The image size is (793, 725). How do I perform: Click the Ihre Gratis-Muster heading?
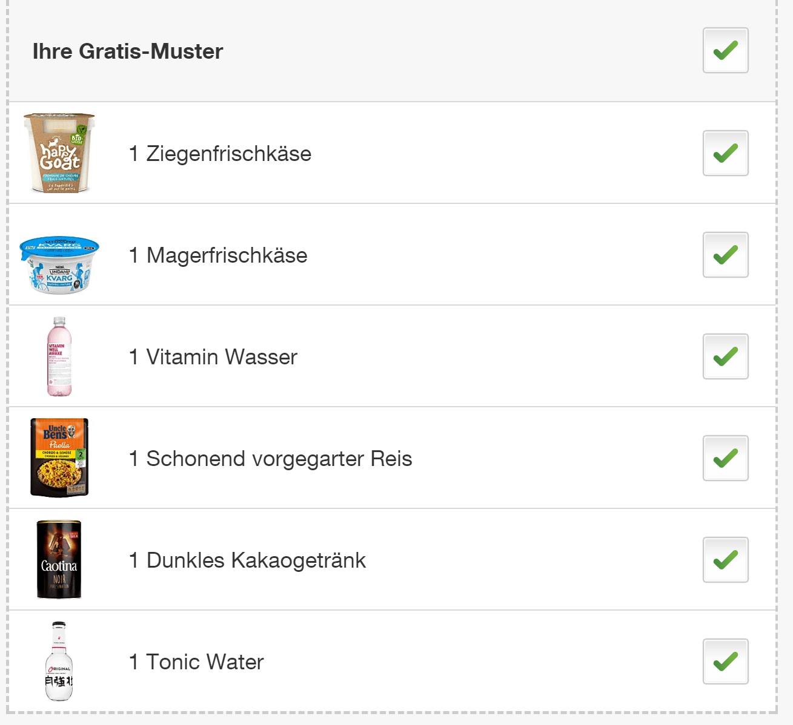tap(128, 51)
